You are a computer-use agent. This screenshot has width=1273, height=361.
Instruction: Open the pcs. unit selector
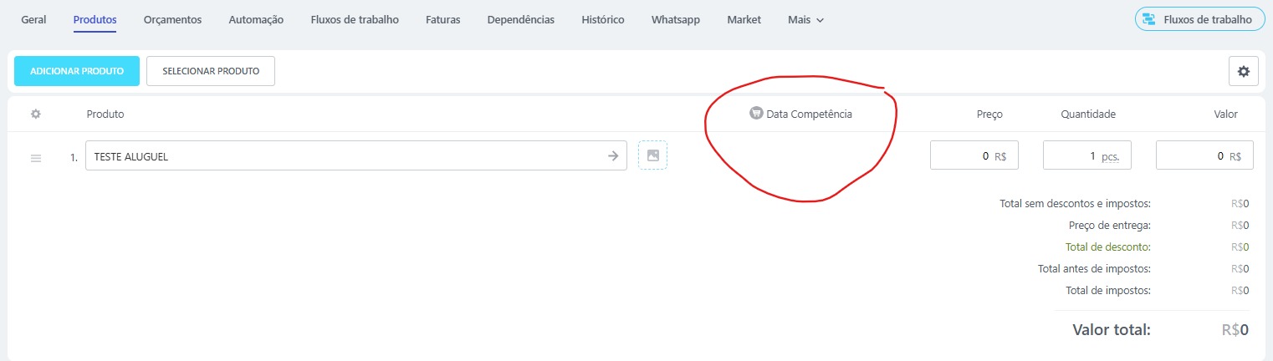pyautogui.click(x=1110, y=156)
